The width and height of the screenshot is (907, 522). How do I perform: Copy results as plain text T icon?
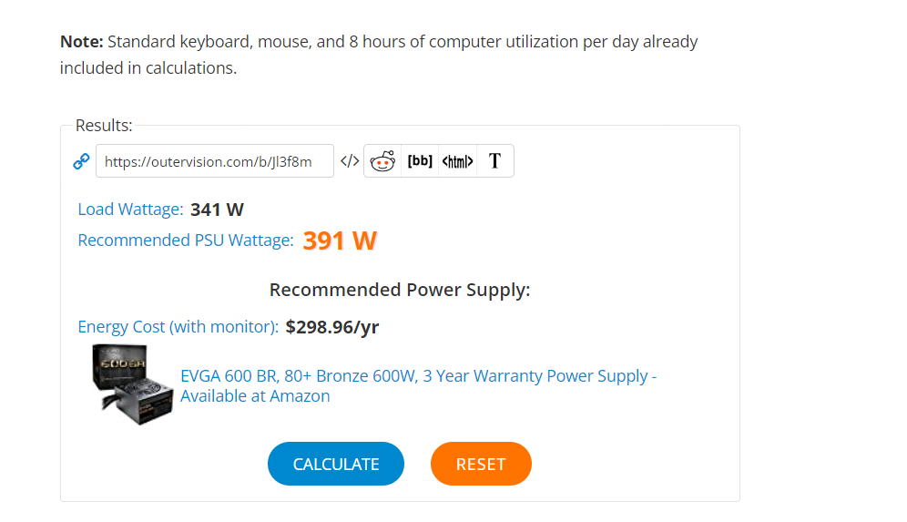point(494,161)
